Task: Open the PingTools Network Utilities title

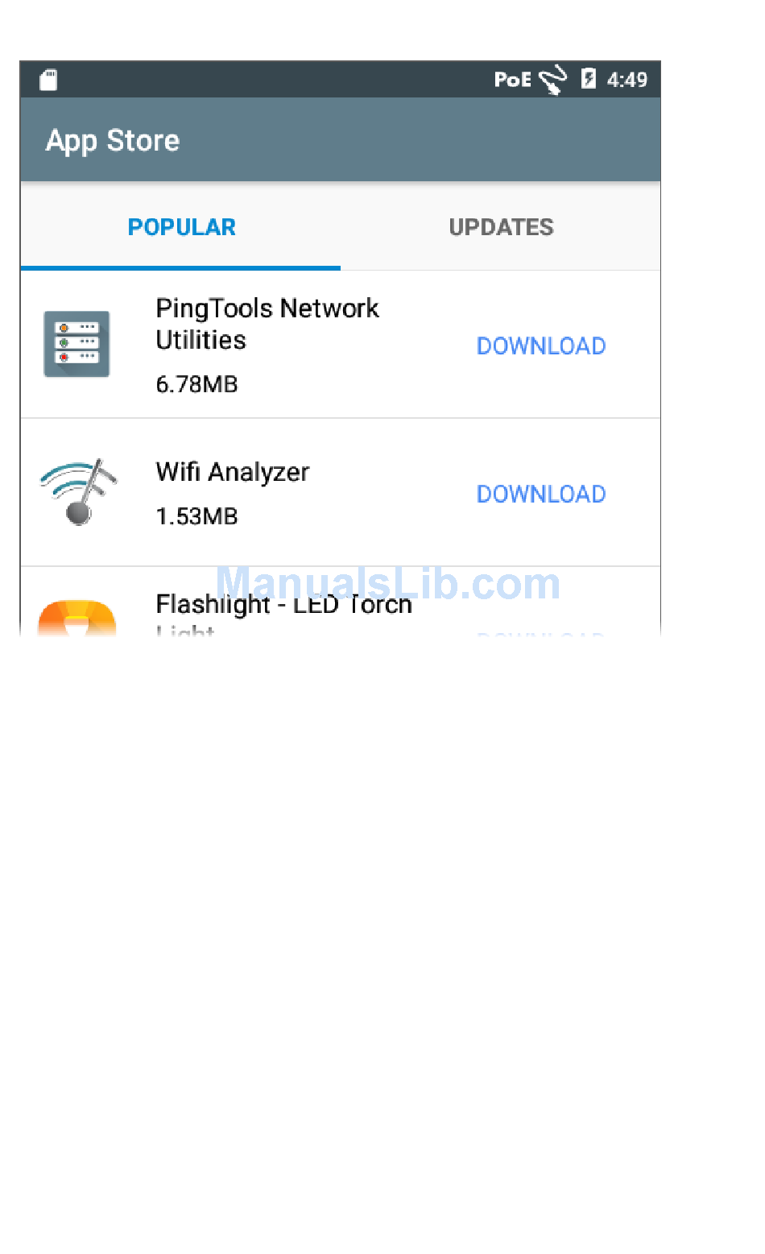Action: tap(267, 324)
